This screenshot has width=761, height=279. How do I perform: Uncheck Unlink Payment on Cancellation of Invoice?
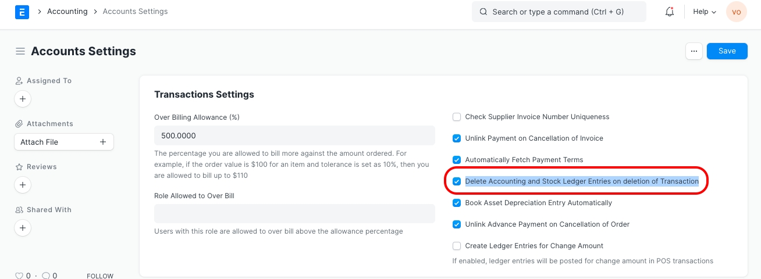(457, 138)
